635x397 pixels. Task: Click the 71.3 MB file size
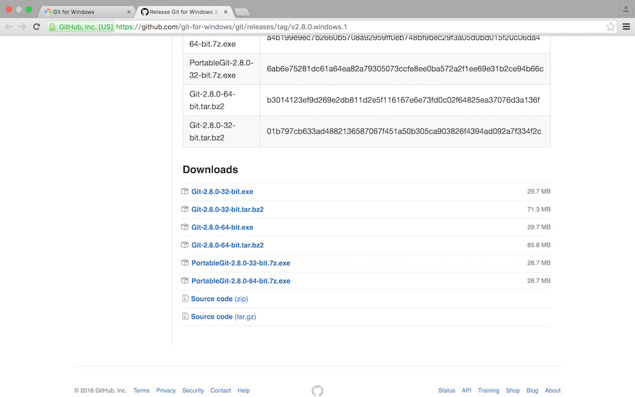(x=538, y=209)
